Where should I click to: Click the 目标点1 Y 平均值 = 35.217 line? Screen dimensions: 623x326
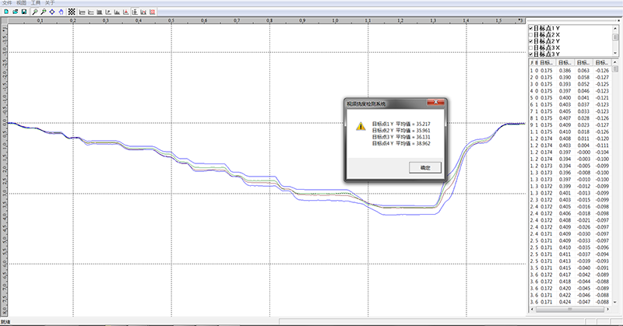coord(401,124)
